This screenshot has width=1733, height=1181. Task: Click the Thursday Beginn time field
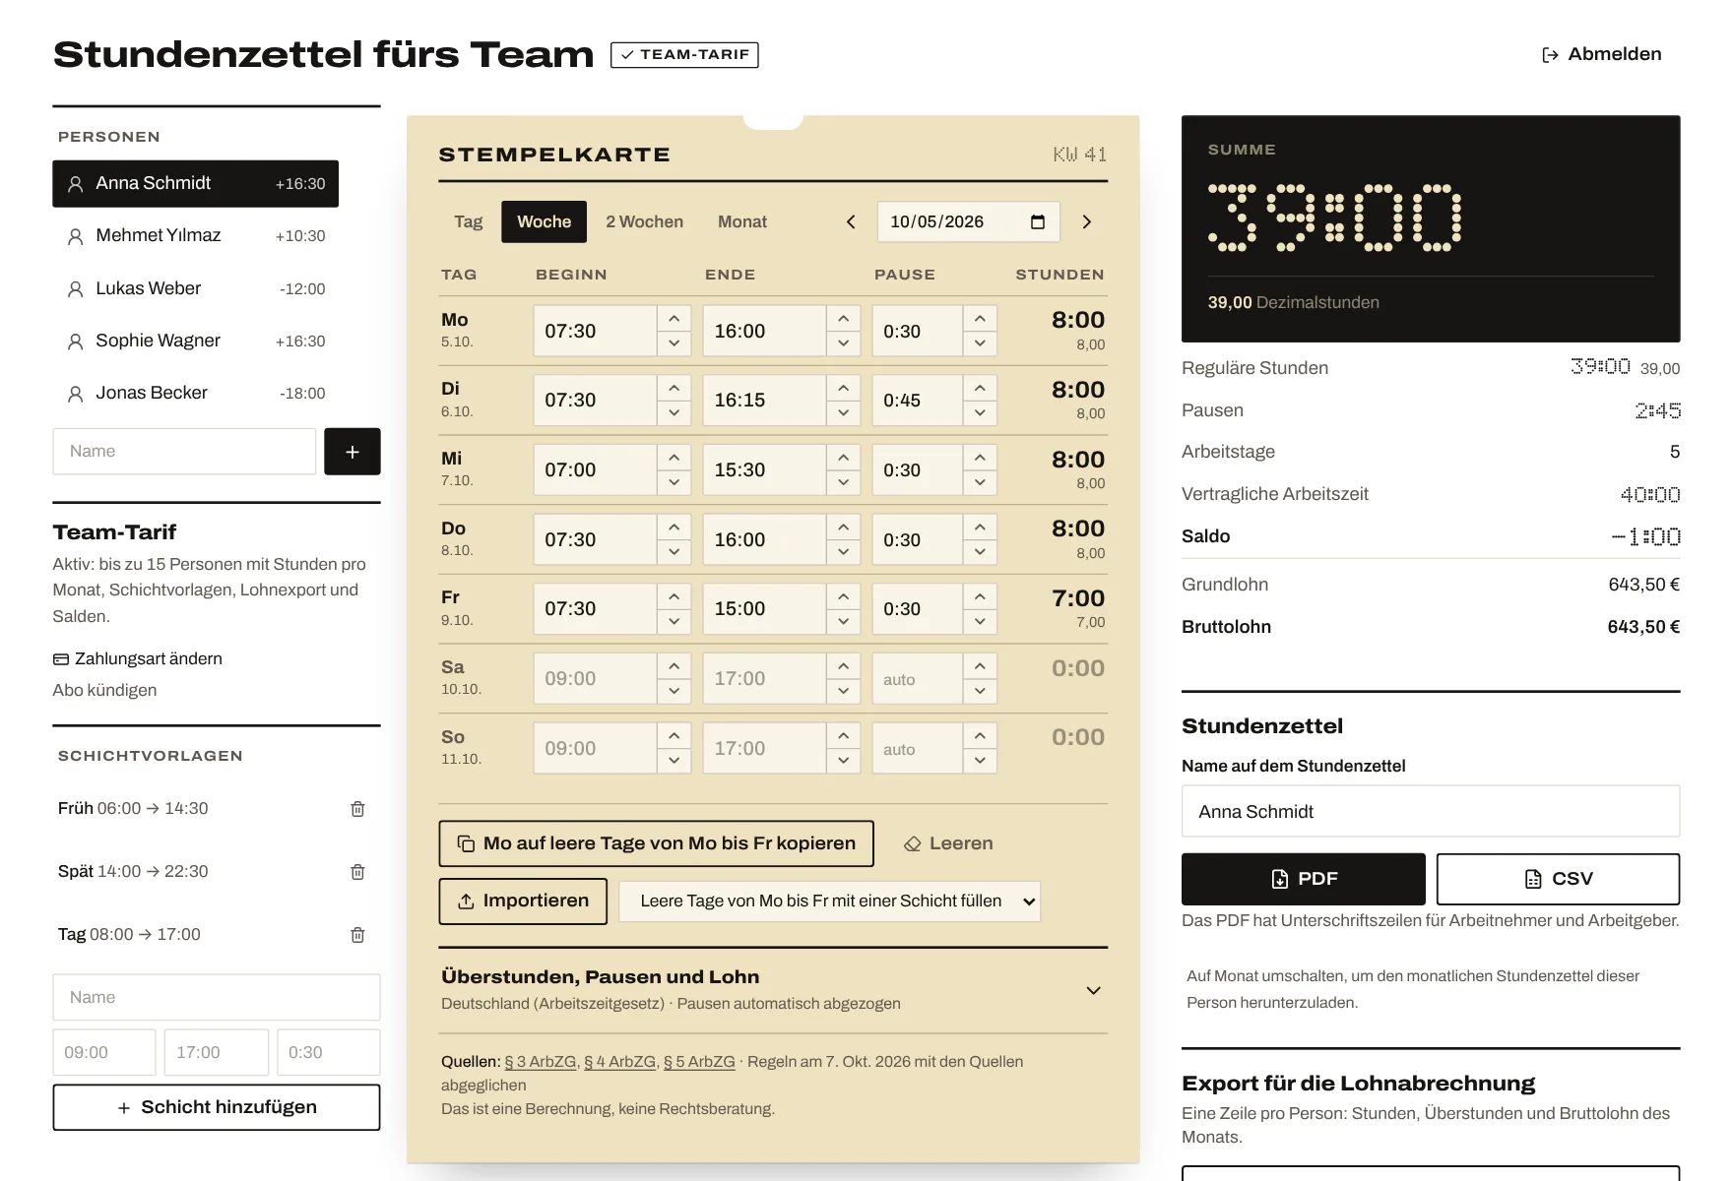point(595,540)
